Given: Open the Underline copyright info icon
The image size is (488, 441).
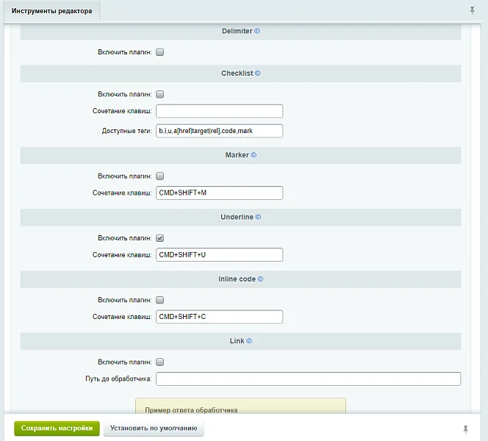Looking at the screenshot, I should pos(258,217).
